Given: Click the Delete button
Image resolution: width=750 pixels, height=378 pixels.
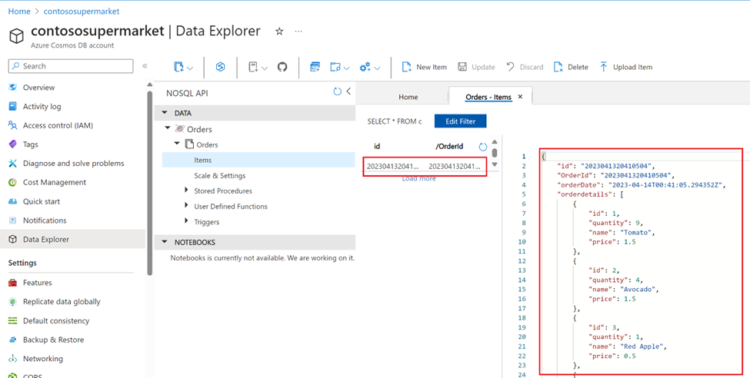Looking at the screenshot, I should click(571, 68).
